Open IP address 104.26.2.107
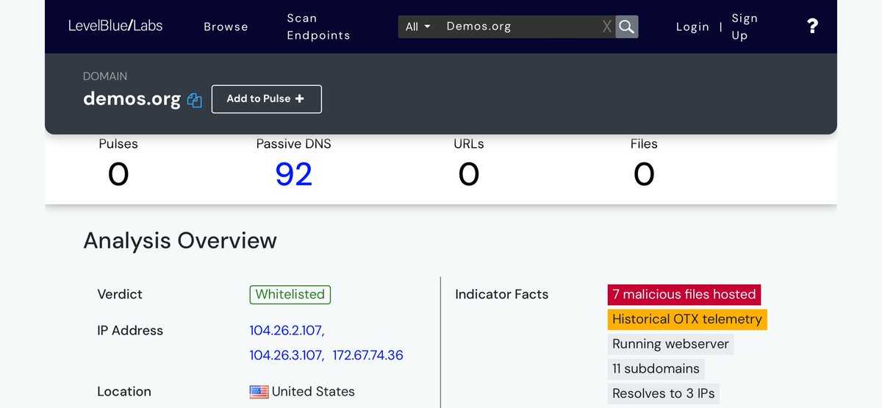Image resolution: width=882 pixels, height=408 pixels. click(x=287, y=331)
